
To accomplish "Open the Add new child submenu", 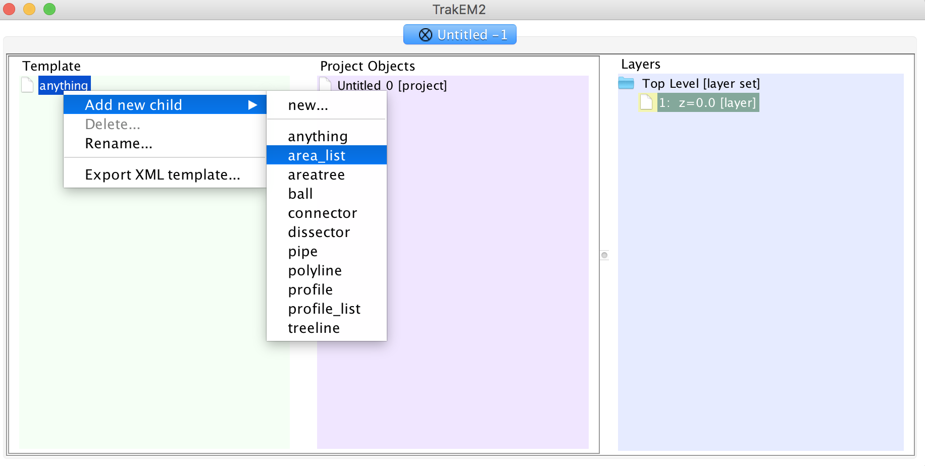I will [165, 105].
